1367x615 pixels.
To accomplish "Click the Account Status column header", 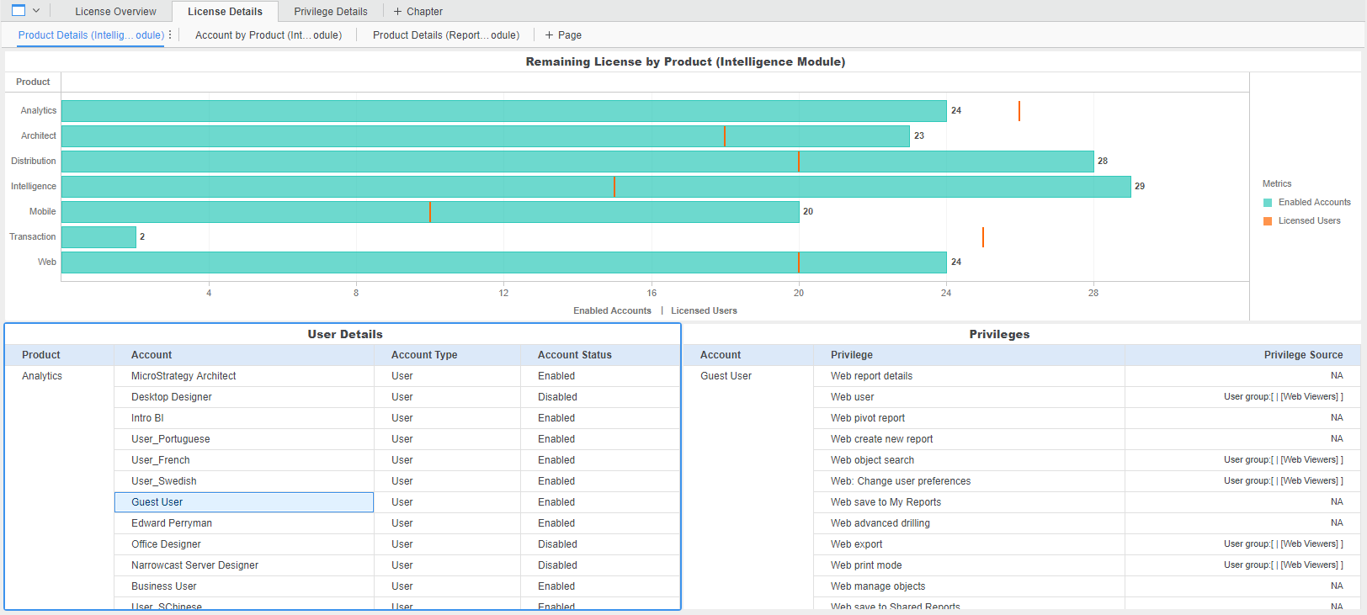I will pyautogui.click(x=574, y=355).
